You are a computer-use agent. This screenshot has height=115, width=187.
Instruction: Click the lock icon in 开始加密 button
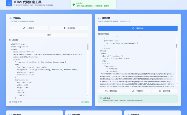(133, 28)
